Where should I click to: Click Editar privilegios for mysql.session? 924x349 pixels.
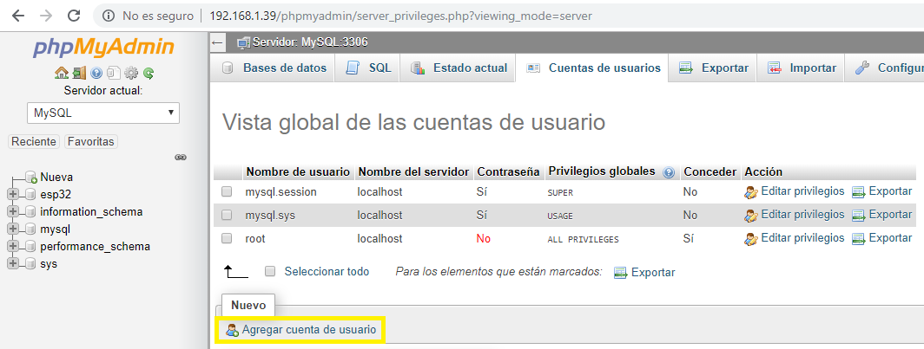tap(802, 191)
